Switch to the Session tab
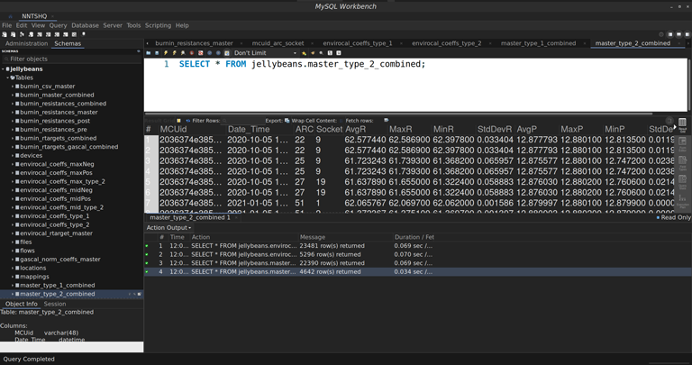 click(x=55, y=304)
